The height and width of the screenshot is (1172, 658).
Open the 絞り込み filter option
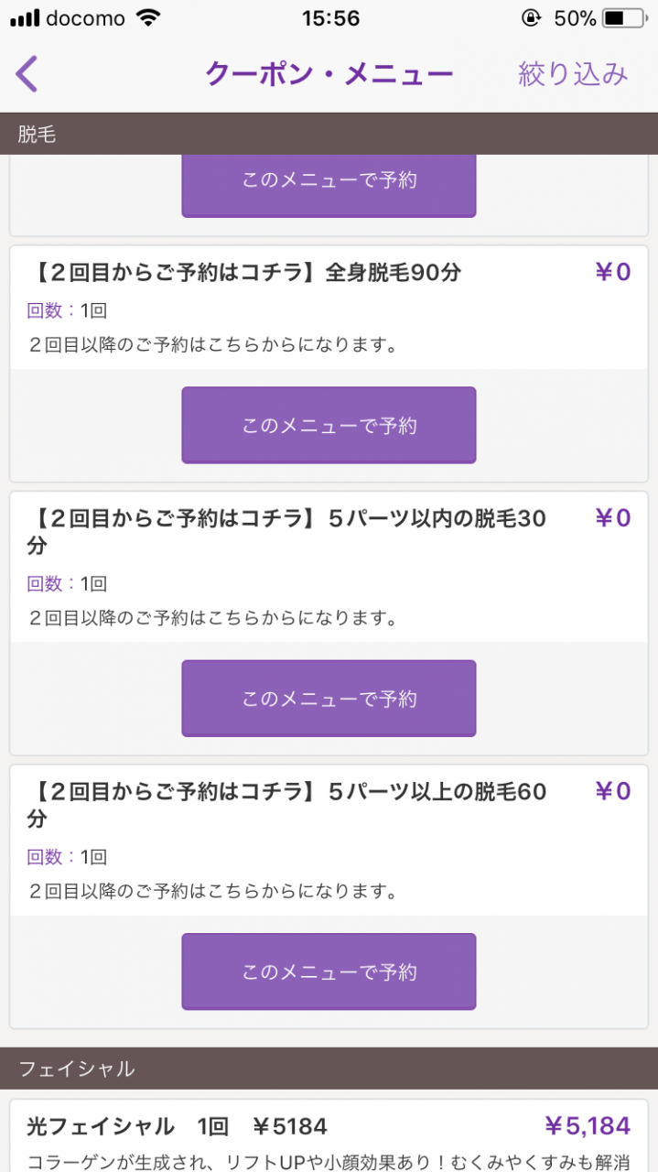(x=573, y=74)
